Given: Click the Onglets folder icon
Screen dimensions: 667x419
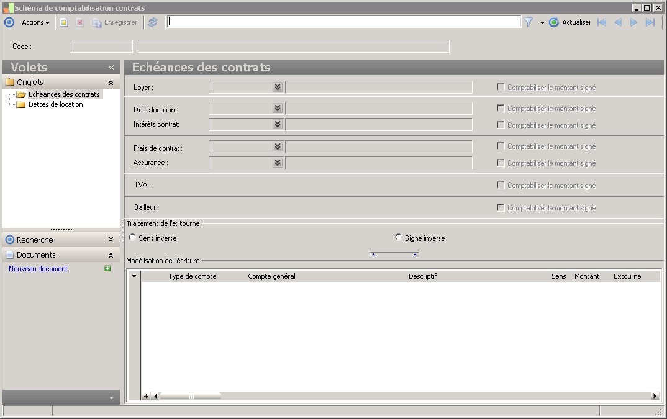Looking at the screenshot, I should coord(10,82).
